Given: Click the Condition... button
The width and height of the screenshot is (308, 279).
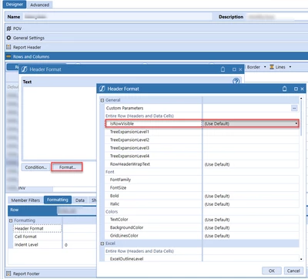Looking at the screenshot, I should coord(36,167).
